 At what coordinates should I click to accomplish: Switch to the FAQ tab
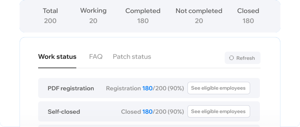[x=96, y=57]
